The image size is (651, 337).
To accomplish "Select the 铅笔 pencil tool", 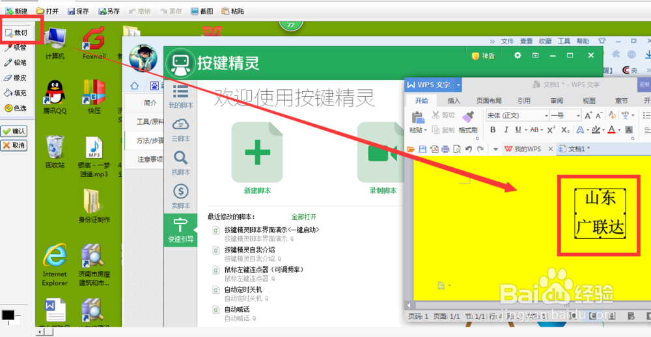I will 15,62.
